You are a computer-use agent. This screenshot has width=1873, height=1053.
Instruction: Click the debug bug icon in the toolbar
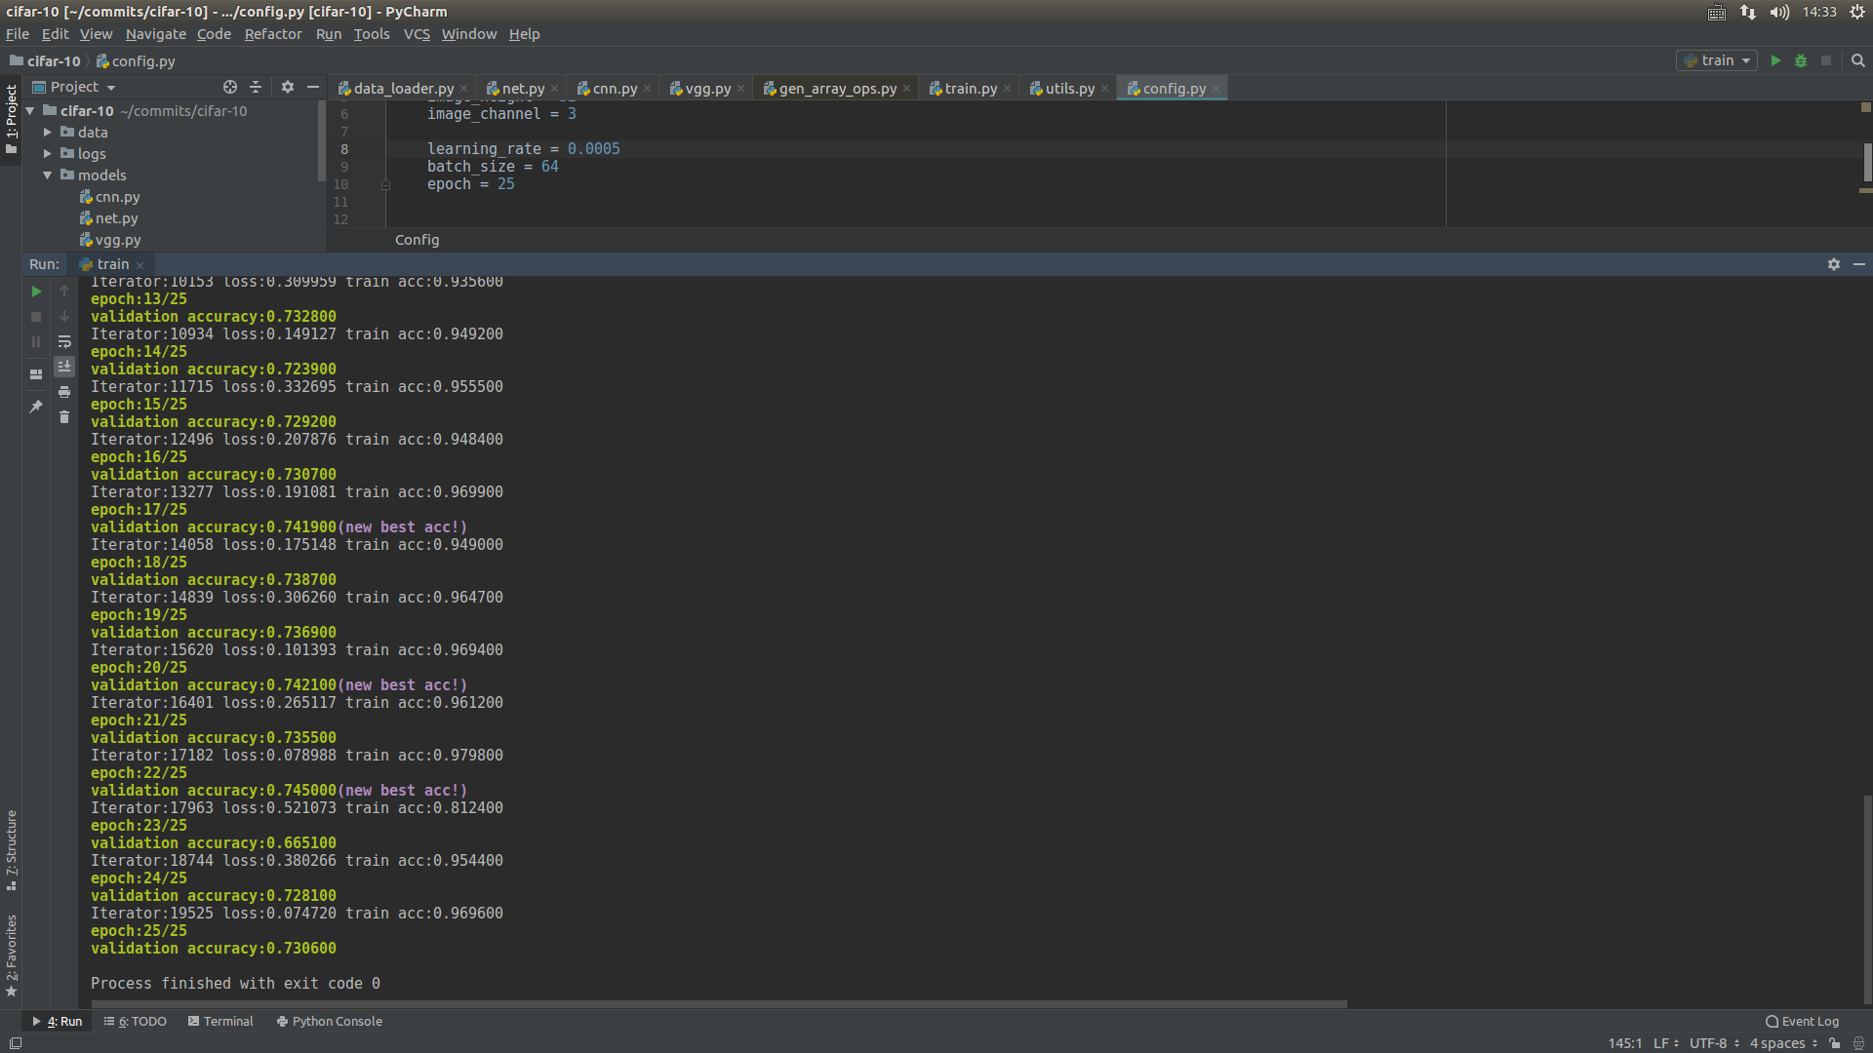point(1801,60)
